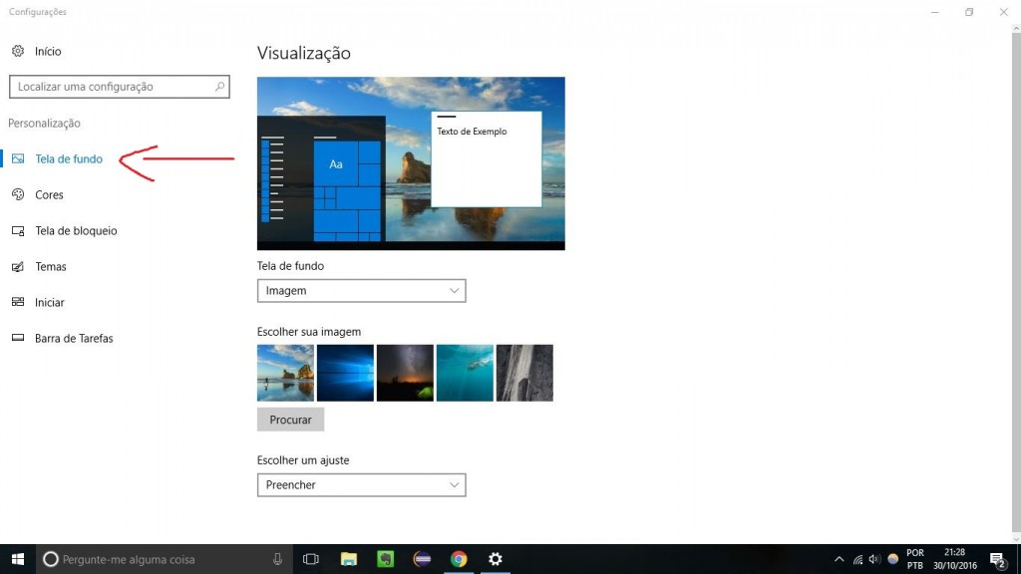
Task: Click the Tela de bloqueio icon
Action: [18, 230]
